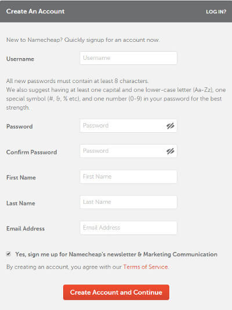Reveal password using the Password field eye icon
This screenshot has width=232, height=310.
point(170,126)
